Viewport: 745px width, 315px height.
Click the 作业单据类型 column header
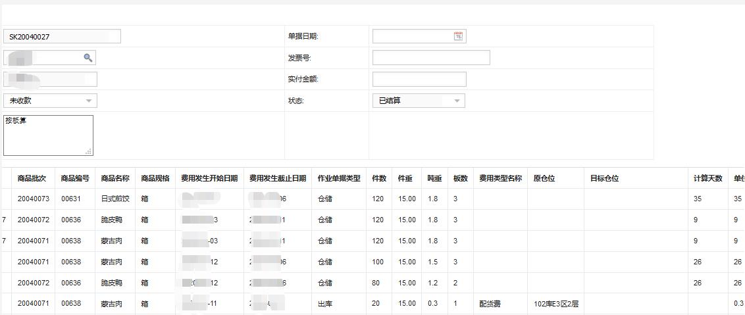coord(339,178)
